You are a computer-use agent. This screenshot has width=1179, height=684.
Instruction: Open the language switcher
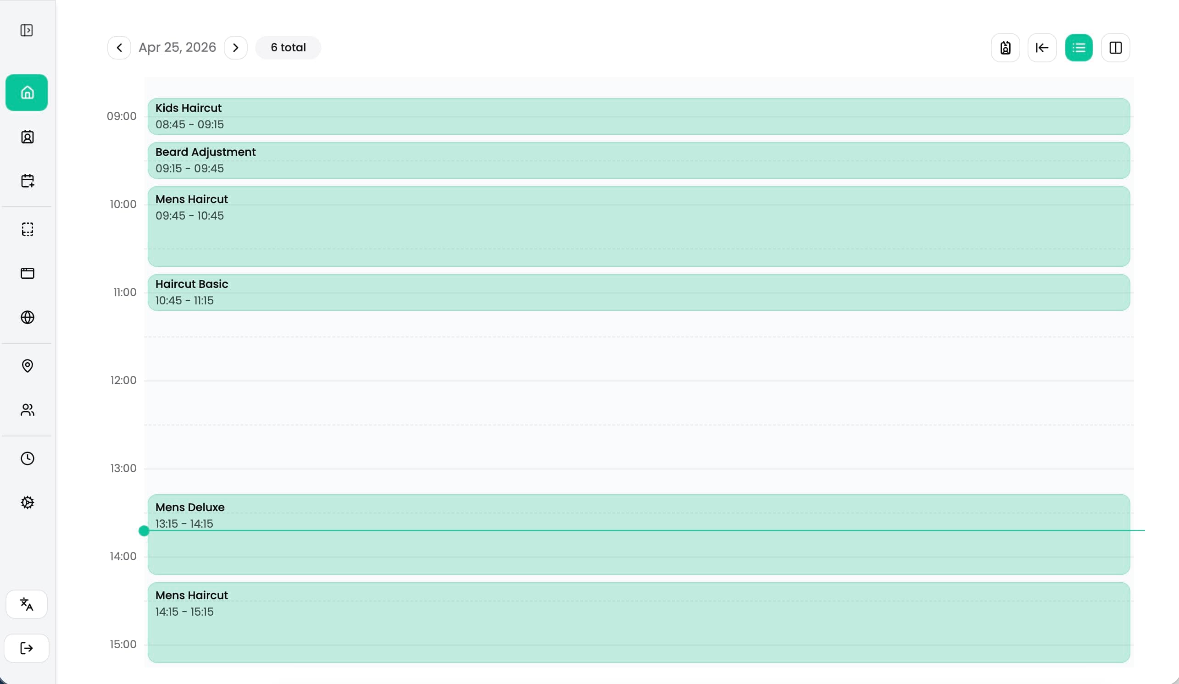click(x=26, y=604)
